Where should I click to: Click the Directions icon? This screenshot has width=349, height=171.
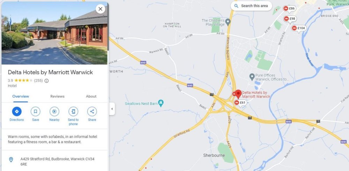(x=17, y=111)
